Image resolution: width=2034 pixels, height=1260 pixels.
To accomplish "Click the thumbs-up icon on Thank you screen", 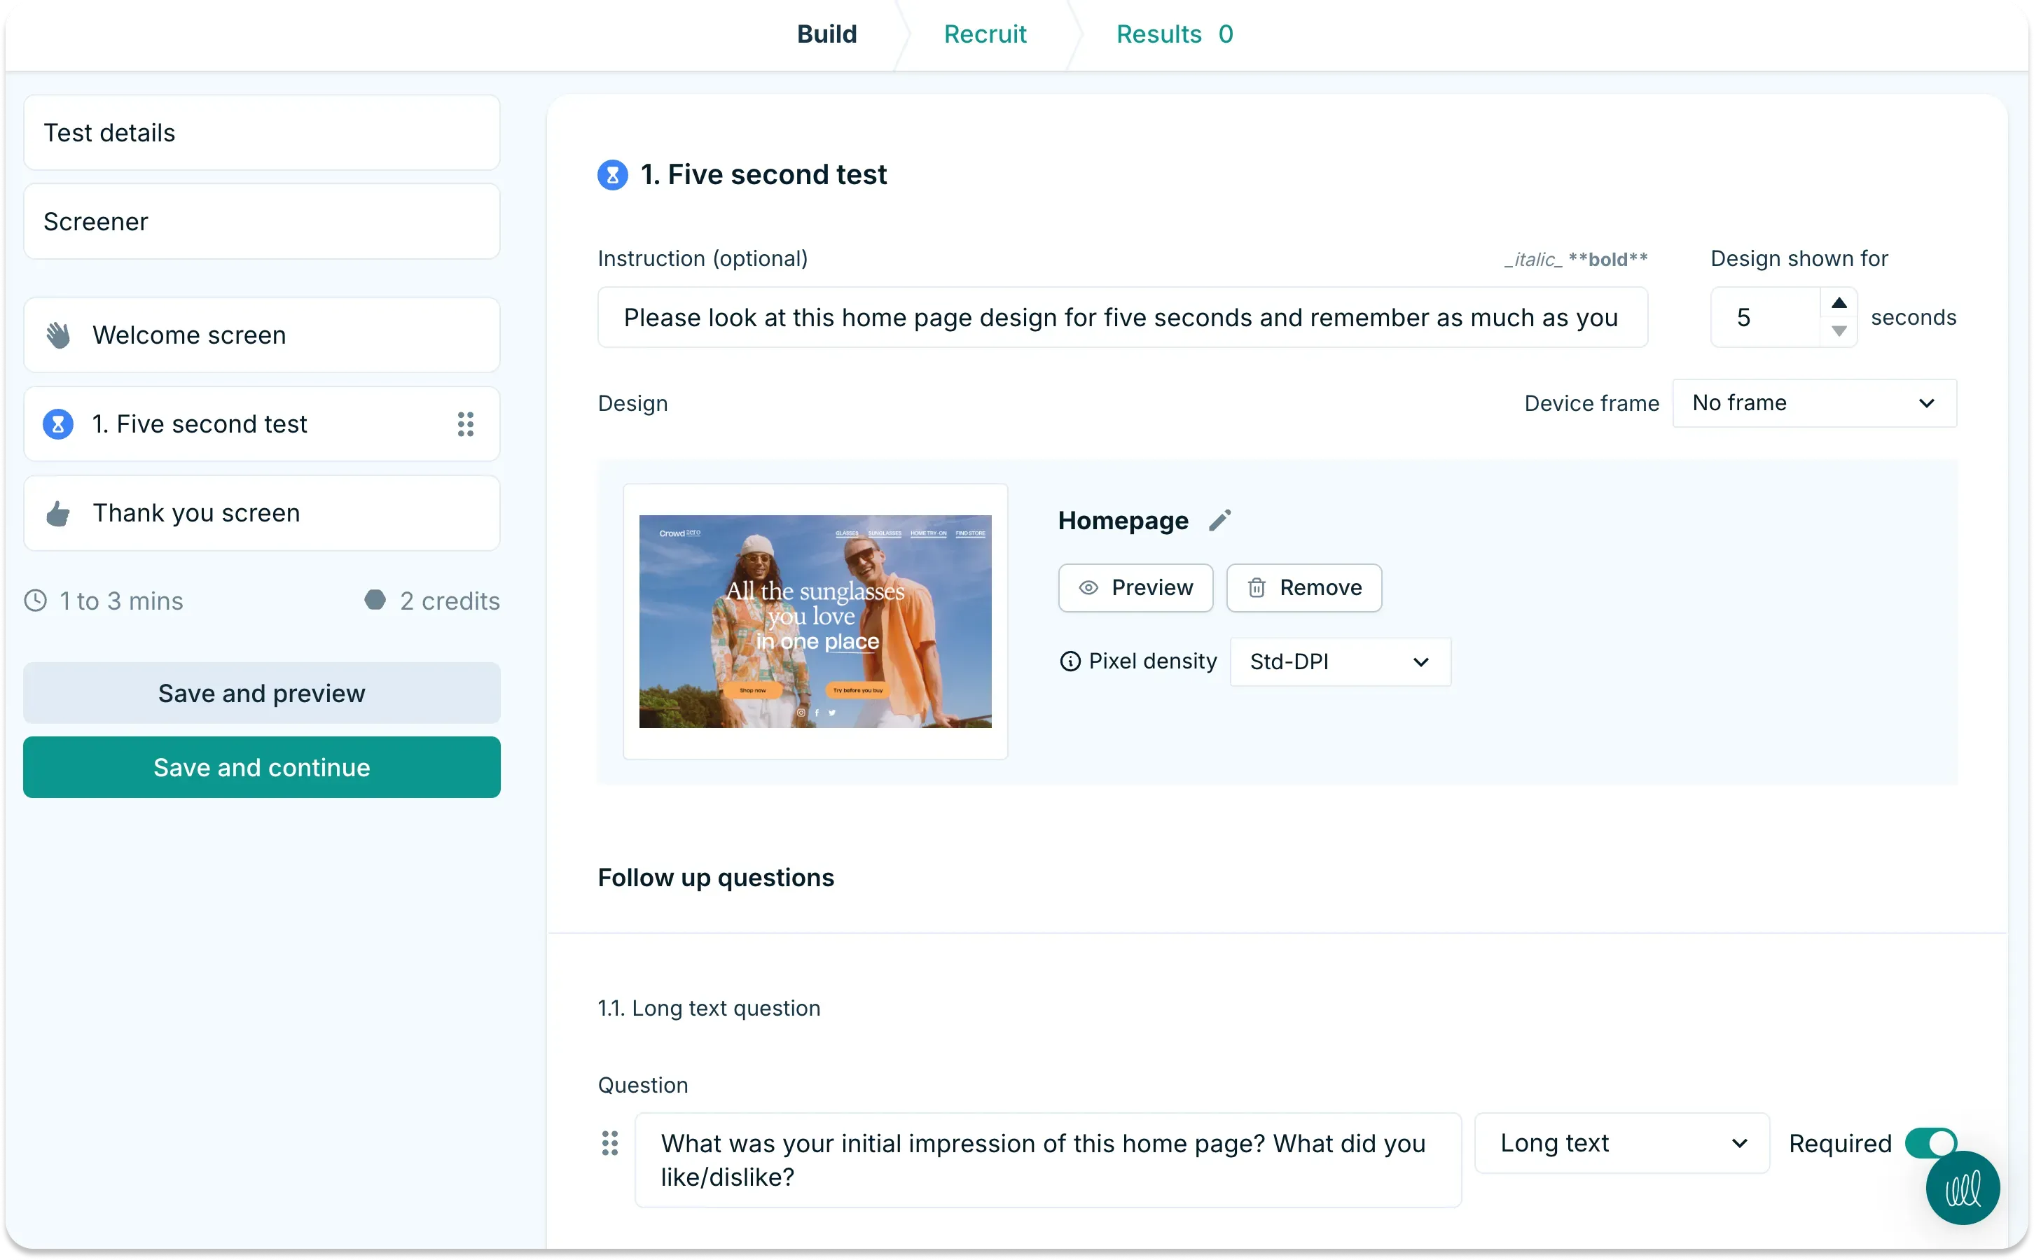I will (57, 512).
